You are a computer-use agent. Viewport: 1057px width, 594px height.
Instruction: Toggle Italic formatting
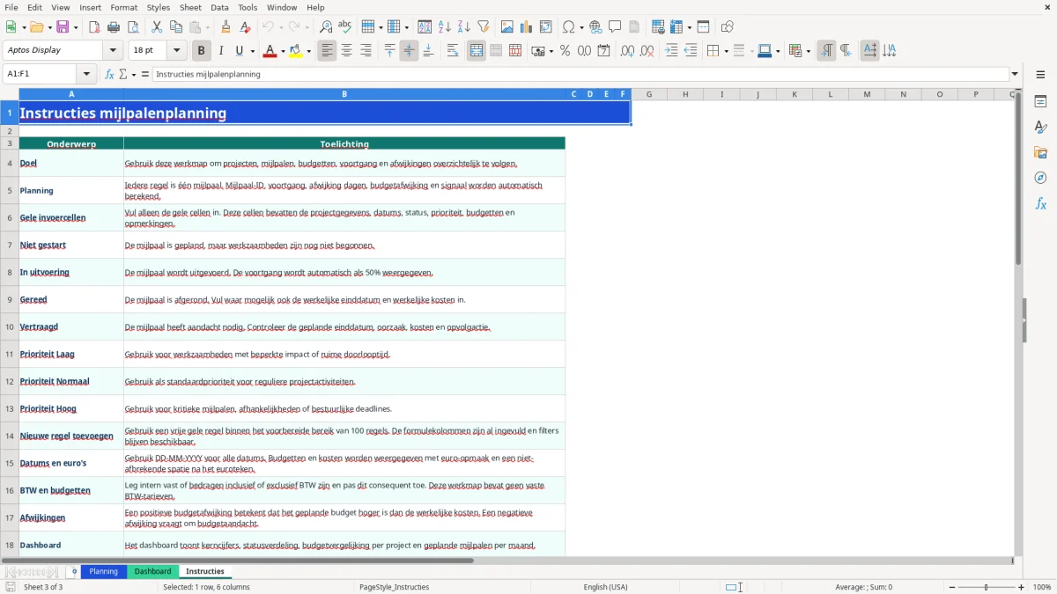[221, 51]
